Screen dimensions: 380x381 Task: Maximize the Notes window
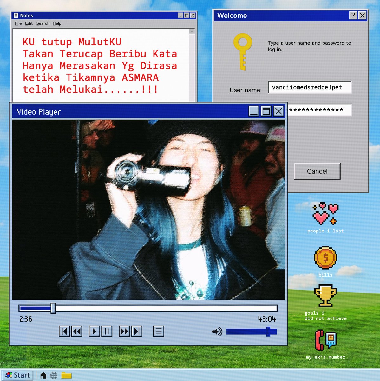pos(187,15)
